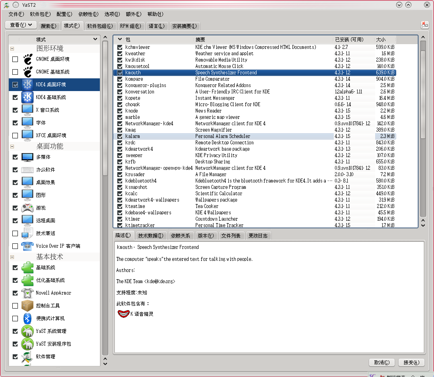Click the 多媒体 screen icon
434x377 pixels.
[27, 157]
